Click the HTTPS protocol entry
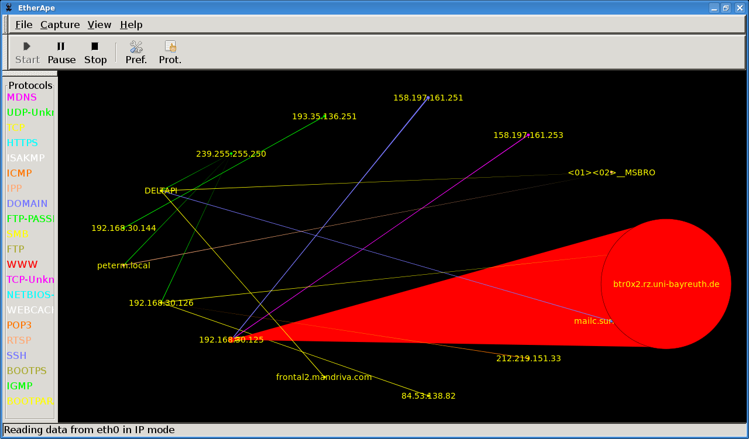 pyautogui.click(x=22, y=143)
